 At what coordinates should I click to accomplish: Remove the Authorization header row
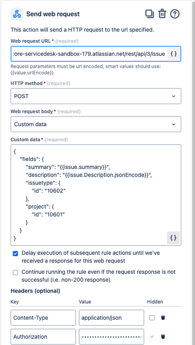click(x=163, y=337)
